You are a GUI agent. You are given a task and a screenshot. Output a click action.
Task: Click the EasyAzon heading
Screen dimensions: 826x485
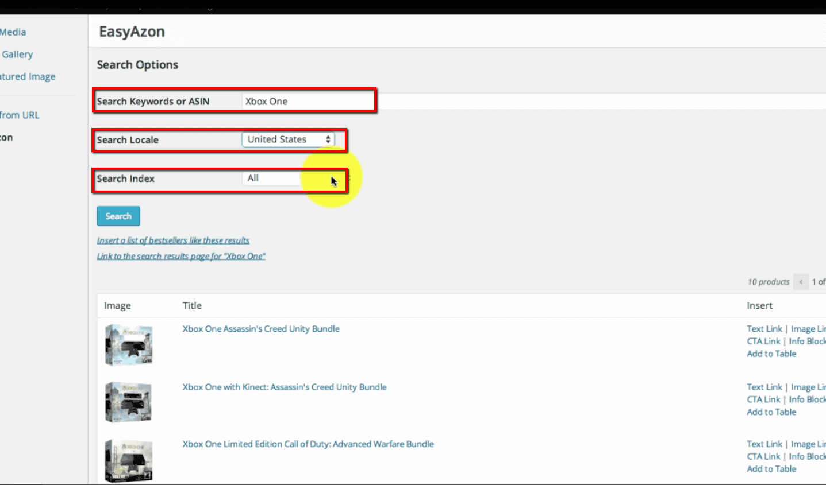pos(132,32)
